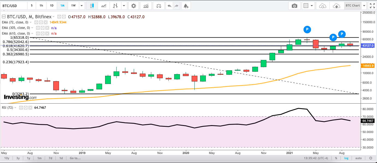The image size is (377, 163).
Task: Select candlestick chart style
Action: tap(92, 5)
